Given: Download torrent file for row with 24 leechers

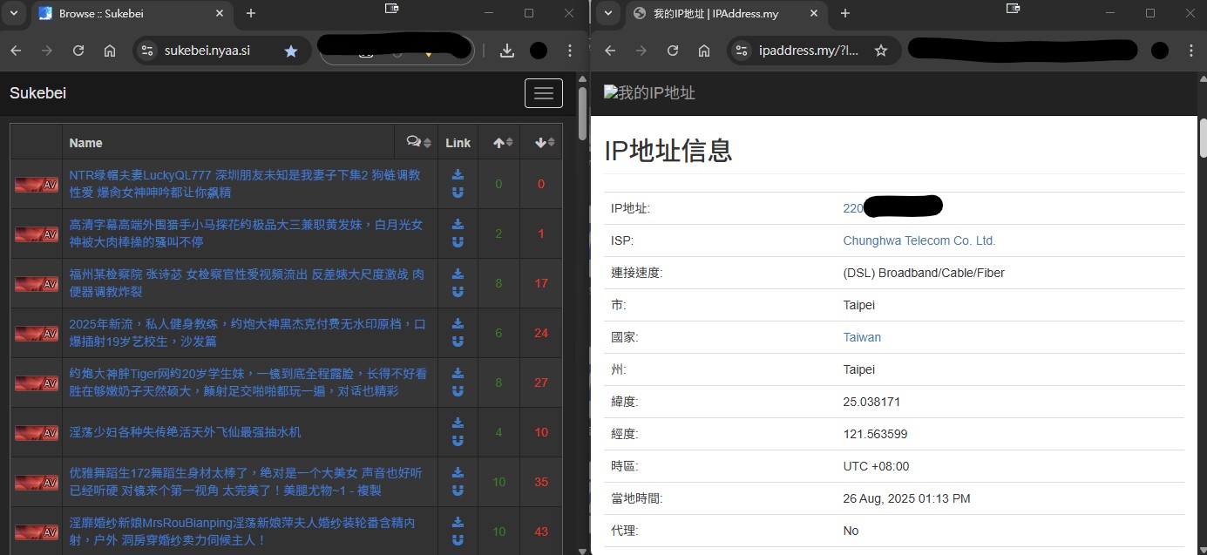Looking at the screenshot, I should [458, 323].
